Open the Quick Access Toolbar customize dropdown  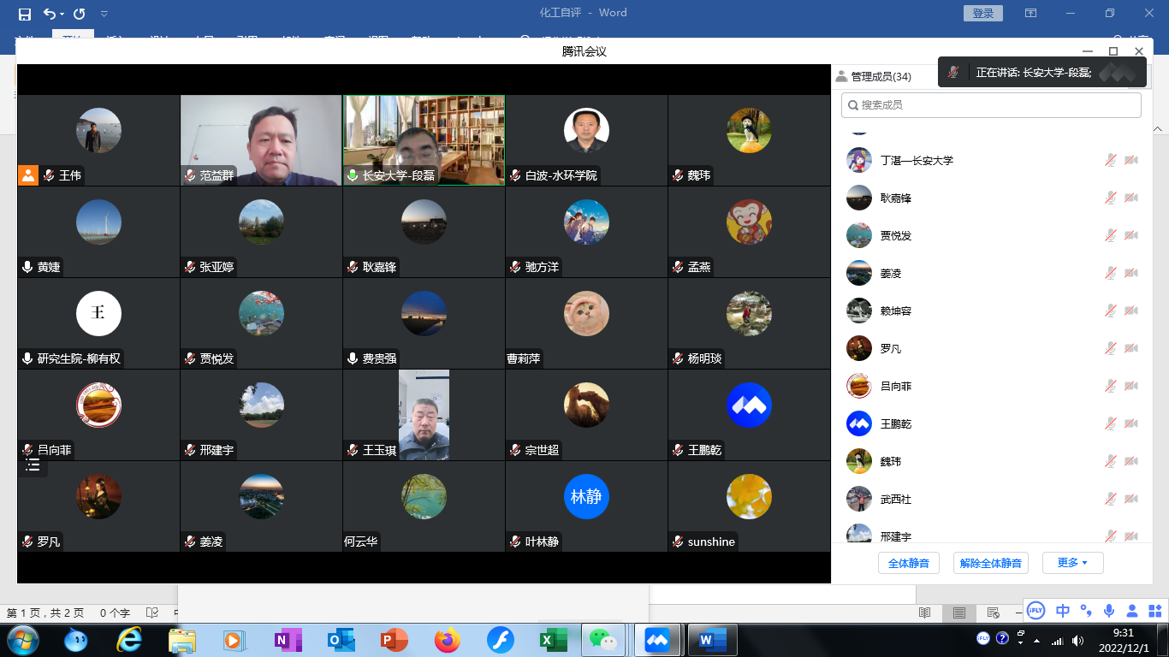pyautogui.click(x=104, y=14)
